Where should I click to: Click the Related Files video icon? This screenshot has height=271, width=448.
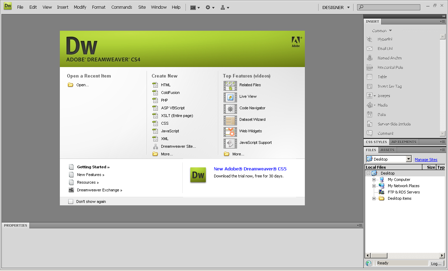tap(230, 86)
